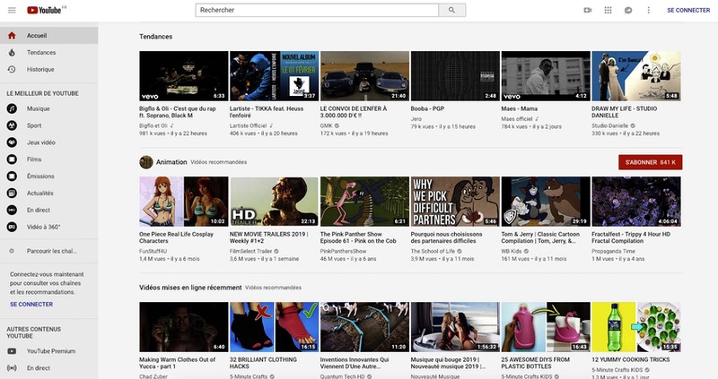Click SE CONNECTER link in sidebar
This screenshot has width=718, height=379.
(x=31, y=305)
